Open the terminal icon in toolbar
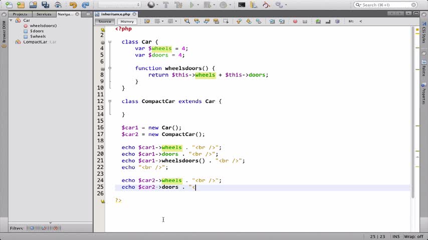The height and width of the screenshot is (240, 428). pos(242,4)
